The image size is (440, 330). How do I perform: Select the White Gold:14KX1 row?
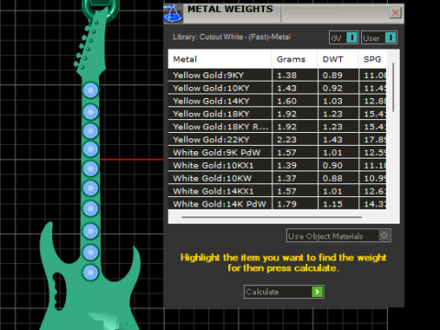tap(277, 191)
